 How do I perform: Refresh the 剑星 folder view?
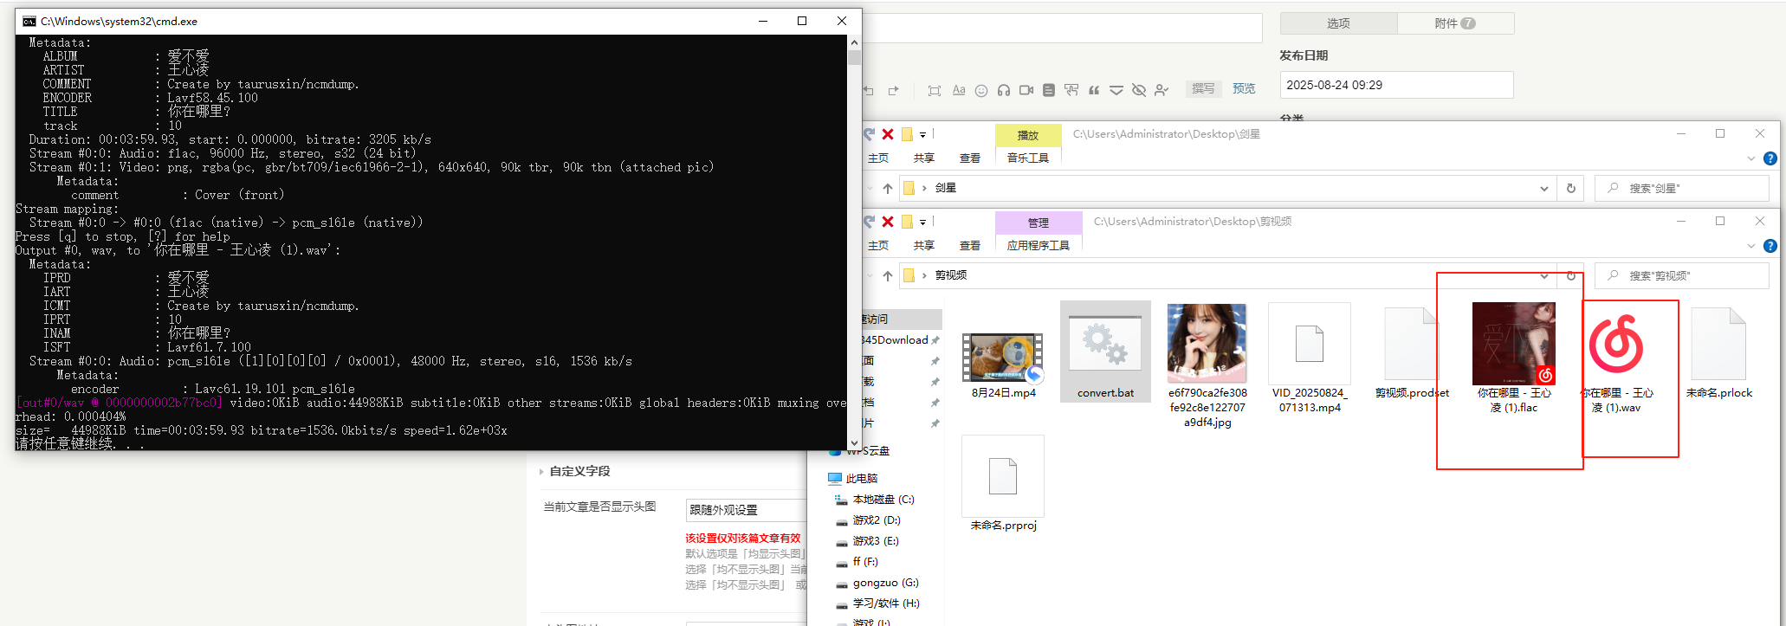point(1570,188)
